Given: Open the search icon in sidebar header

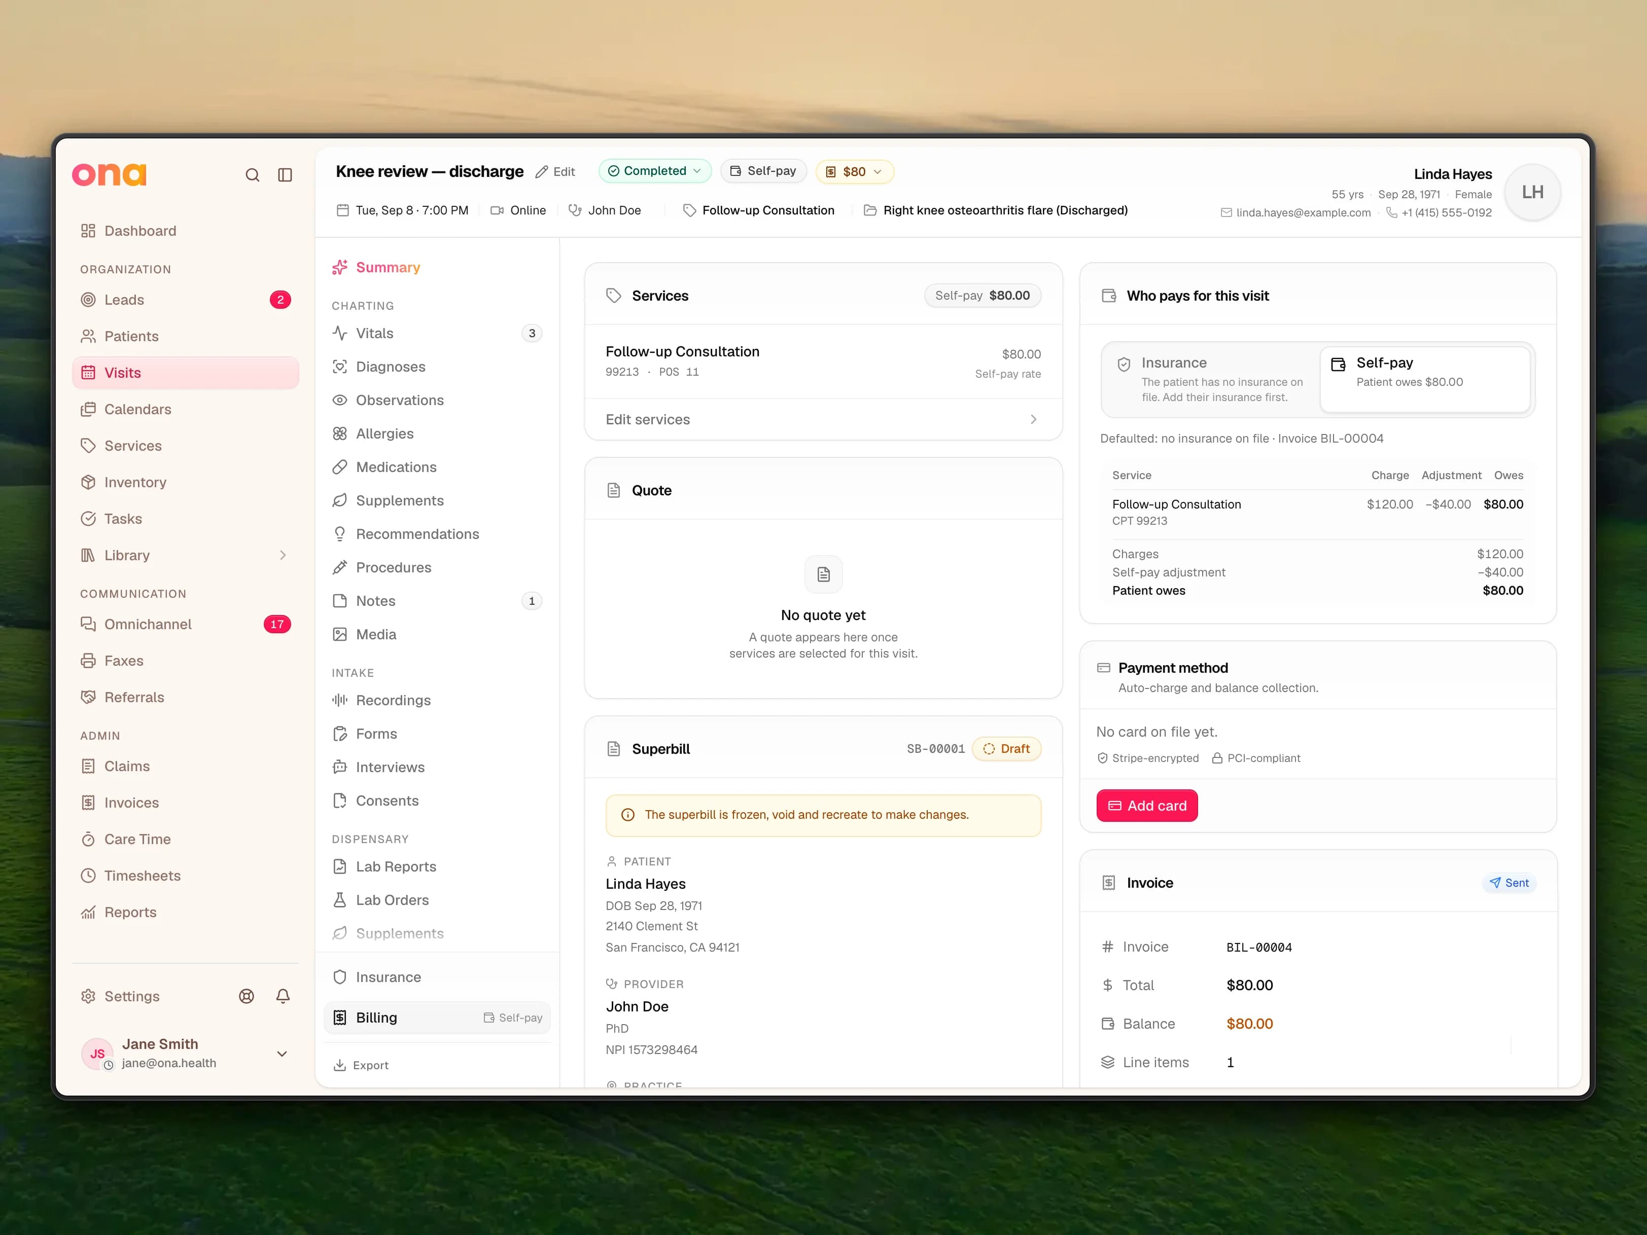Looking at the screenshot, I should [253, 175].
